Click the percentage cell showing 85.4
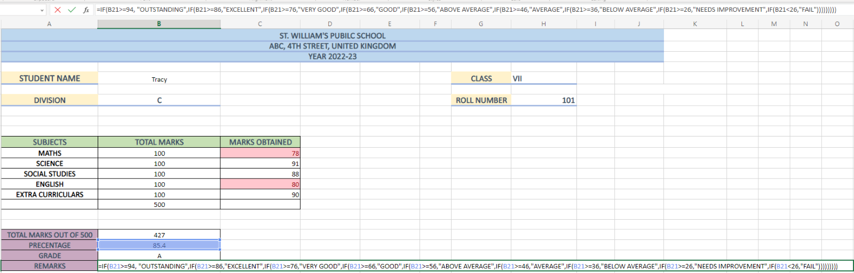Screen dimensions: 854x273 click(x=159, y=245)
